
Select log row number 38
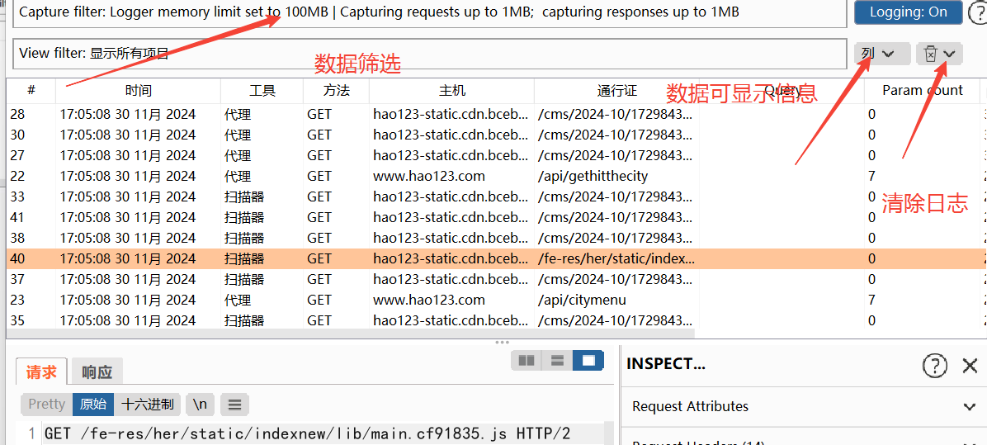(496, 238)
